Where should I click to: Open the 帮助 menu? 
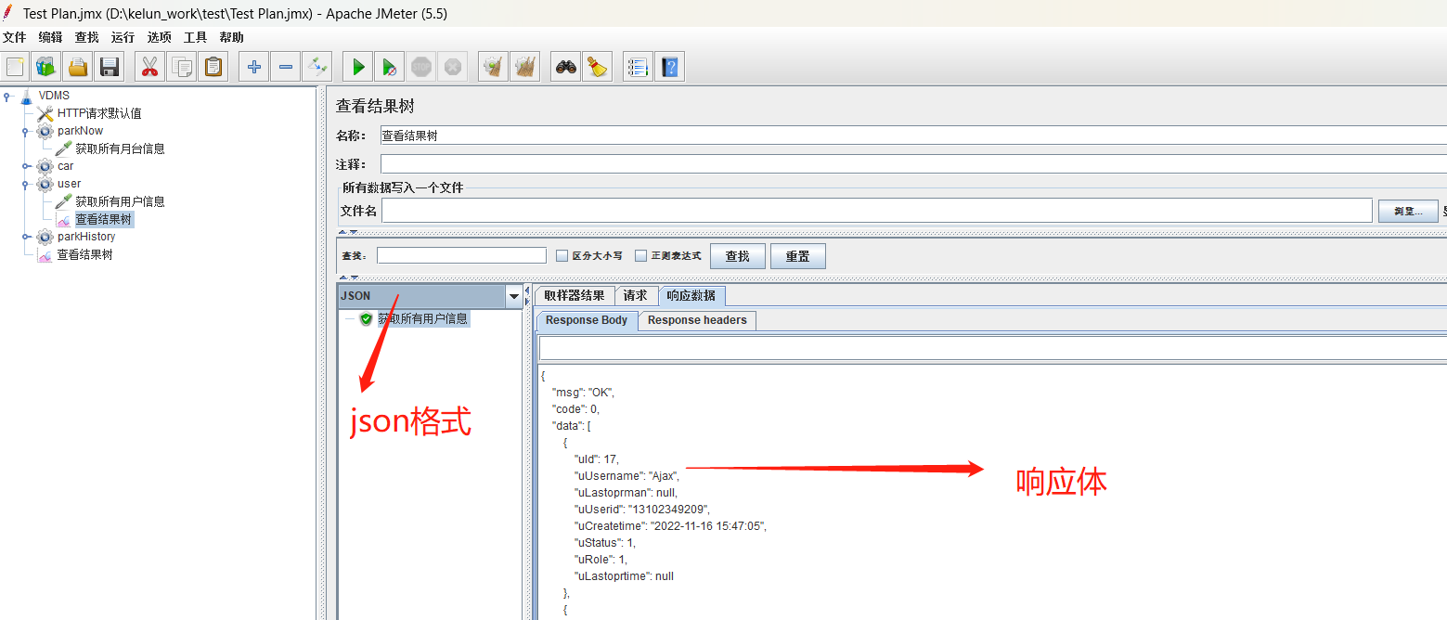pyautogui.click(x=231, y=37)
